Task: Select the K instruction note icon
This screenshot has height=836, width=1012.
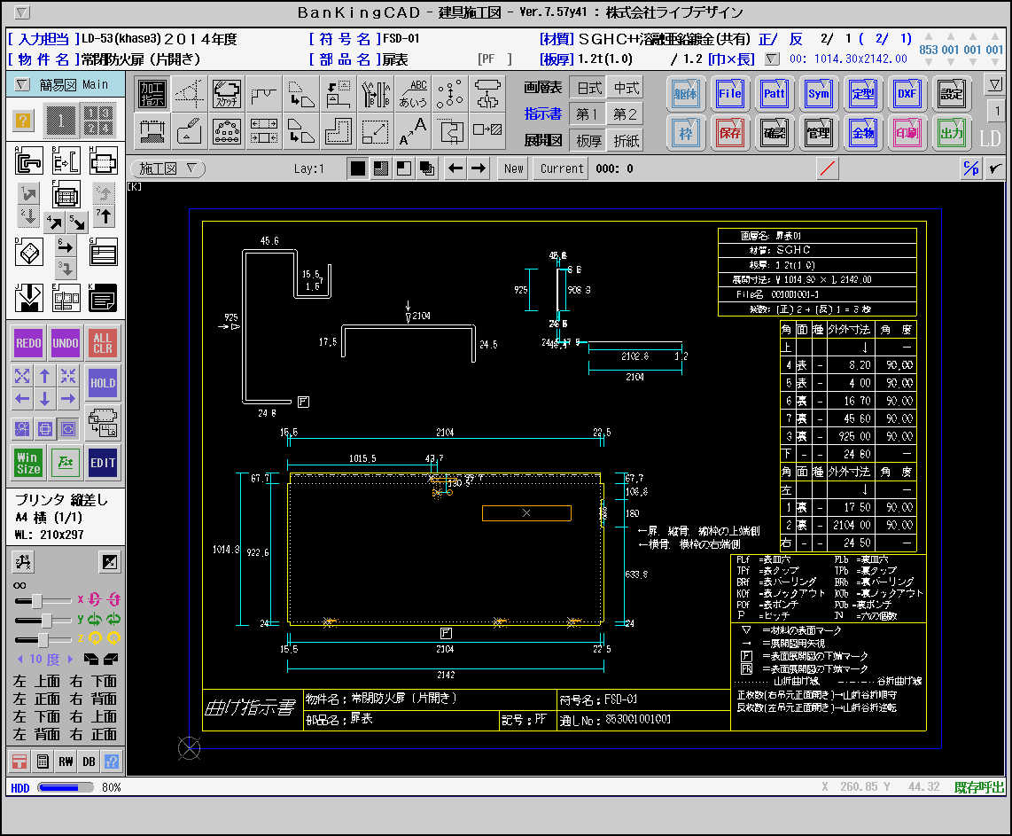Action: [x=104, y=298]
